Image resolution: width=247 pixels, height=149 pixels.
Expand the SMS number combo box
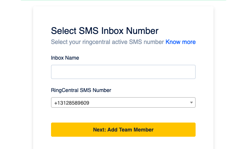click(123, 102)
